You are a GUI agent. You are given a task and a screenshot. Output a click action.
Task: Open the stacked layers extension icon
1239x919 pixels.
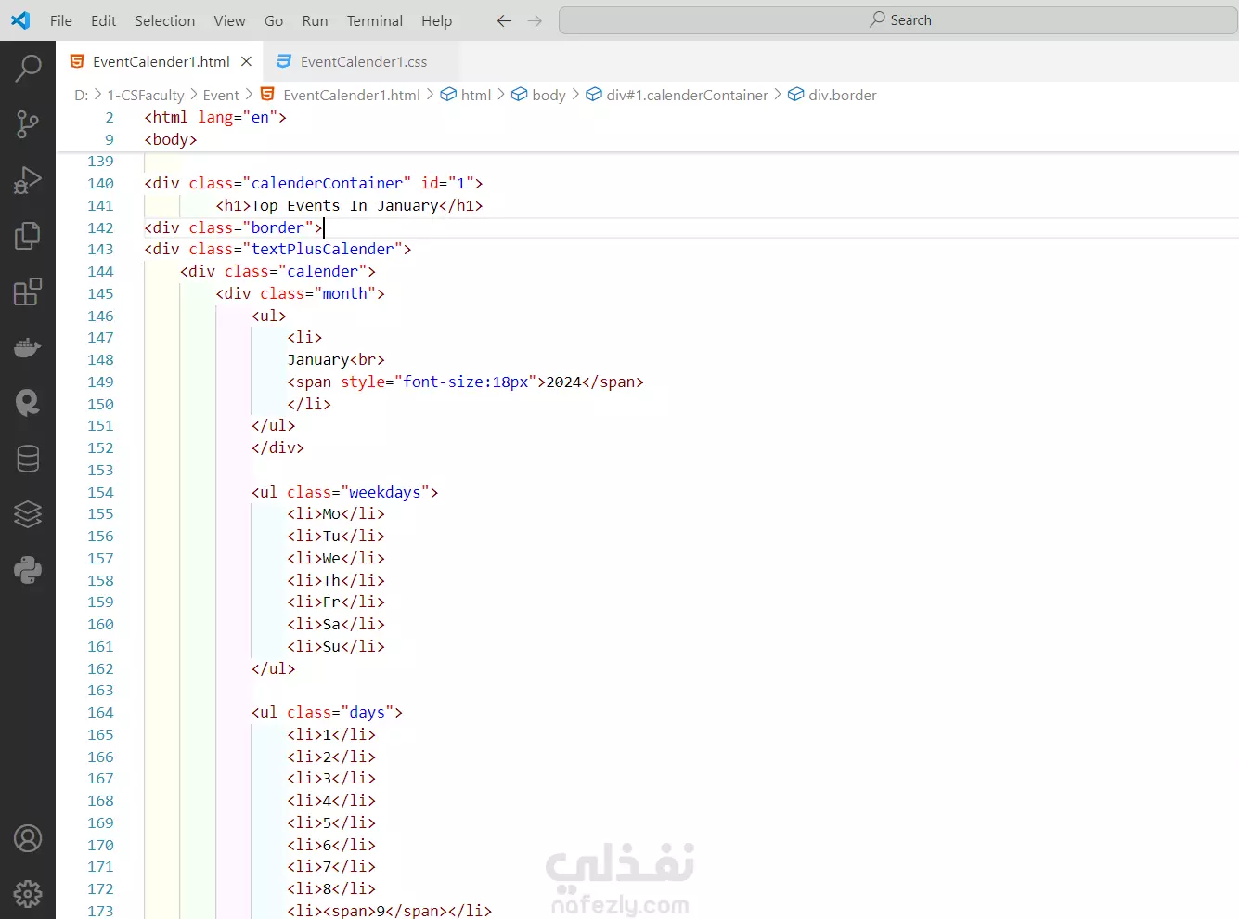click(x=28, y=514)
